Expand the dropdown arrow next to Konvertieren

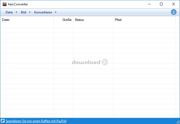pos(56,12)
